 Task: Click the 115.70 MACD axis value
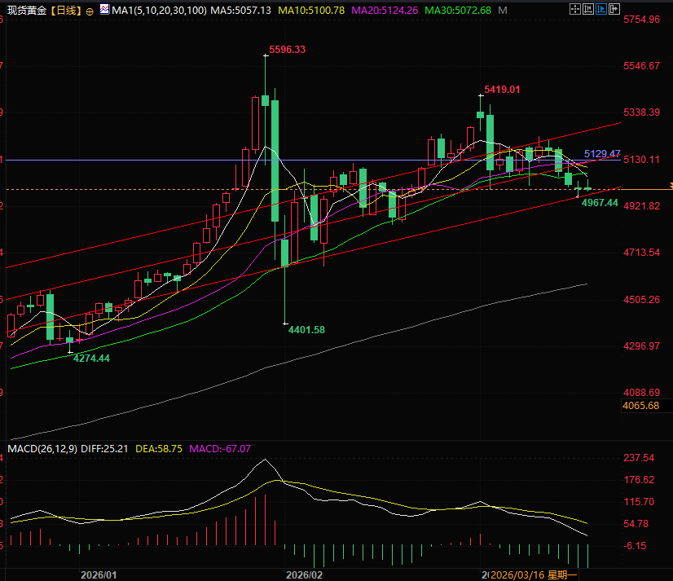[639, 502]
